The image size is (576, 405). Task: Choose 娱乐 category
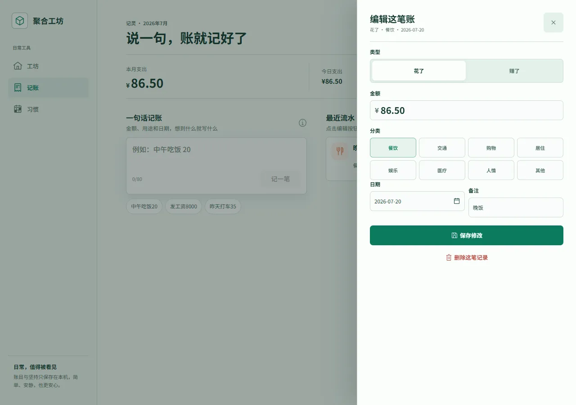tap(393, 170)
